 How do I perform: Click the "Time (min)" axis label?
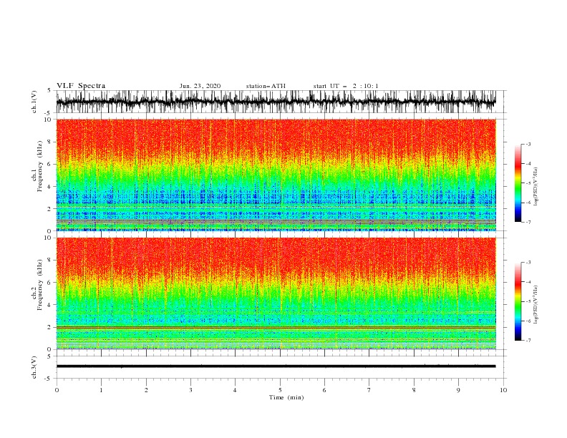tap(286, 397)
